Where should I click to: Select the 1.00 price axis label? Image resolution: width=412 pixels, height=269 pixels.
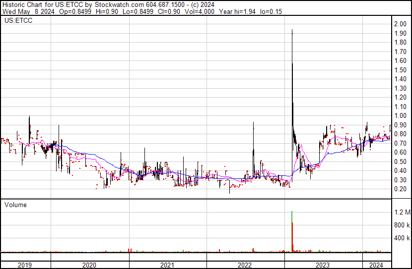point(400,115)
